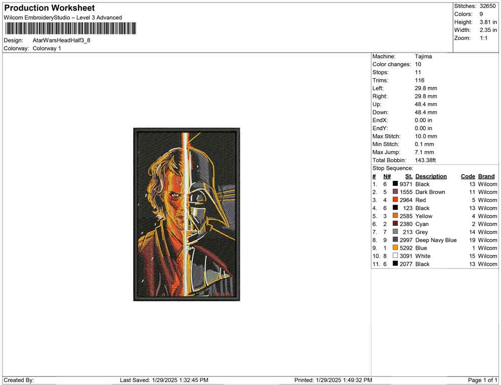Click the 'Created By:' footer label
Viewport: 501px width, 385px height.
[x=19, y=380]
